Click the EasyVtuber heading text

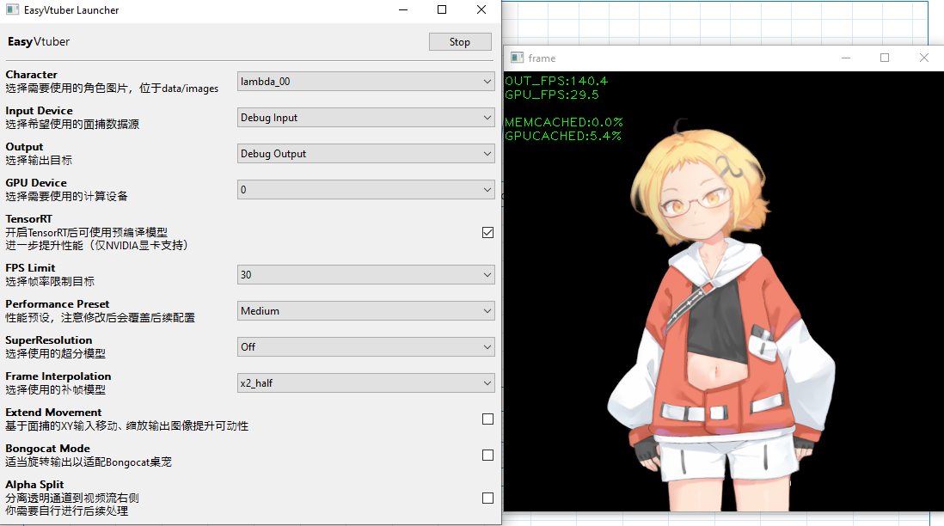click(x=39, y=41)
